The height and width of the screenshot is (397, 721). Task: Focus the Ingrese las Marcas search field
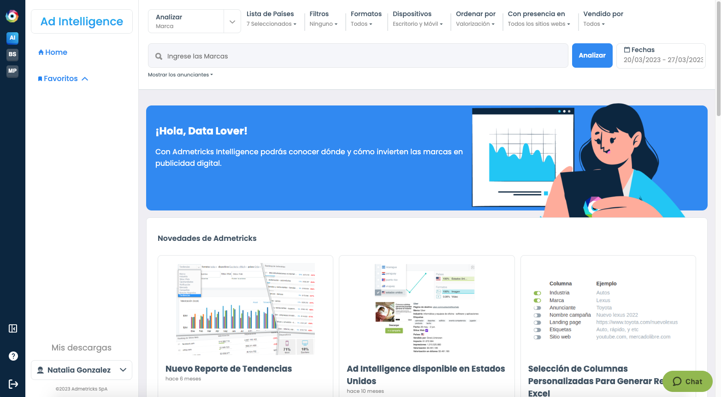tap(358, 56)
